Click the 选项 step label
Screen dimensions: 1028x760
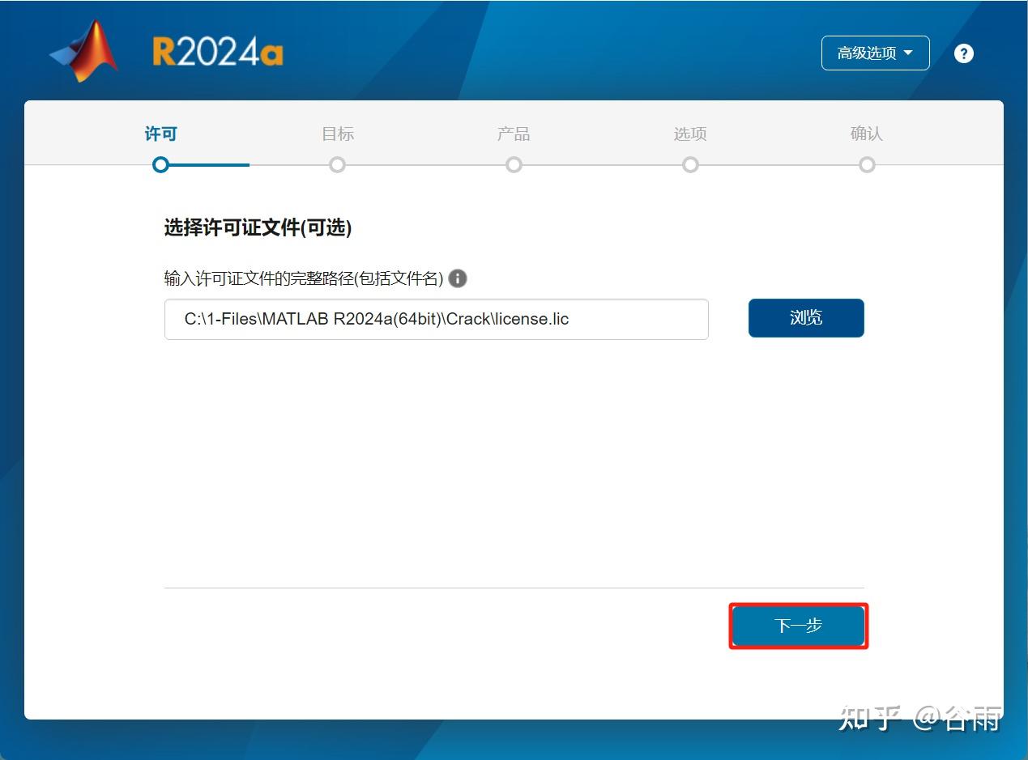pos(690,134)
